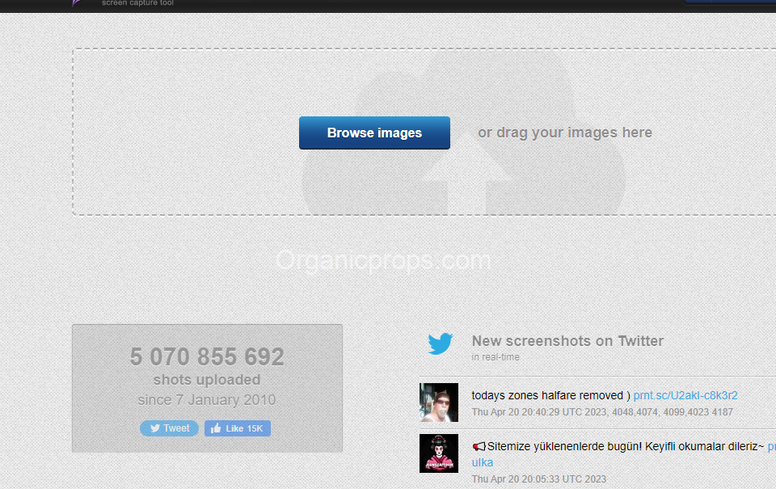Hit the Facebook Like 15K button
The image size is (776, 489).
(238, 428)
